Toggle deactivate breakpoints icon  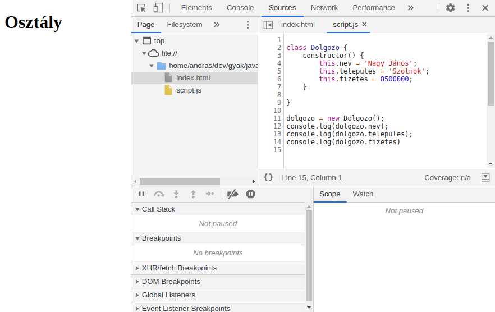click(233, 194)
